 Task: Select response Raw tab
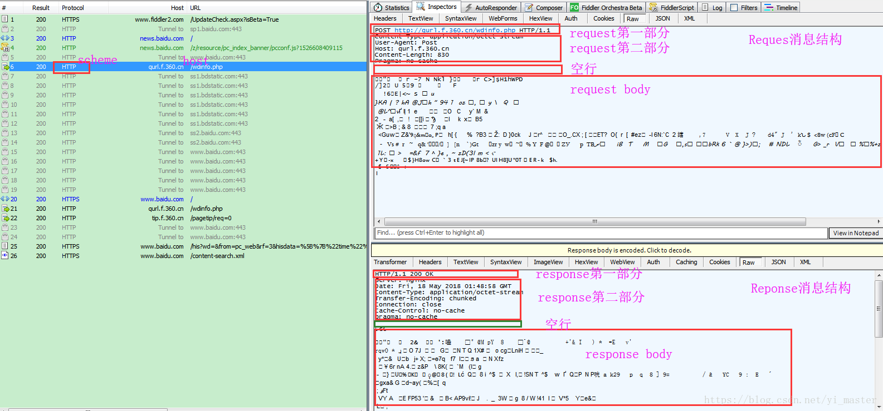pos(749,263)
